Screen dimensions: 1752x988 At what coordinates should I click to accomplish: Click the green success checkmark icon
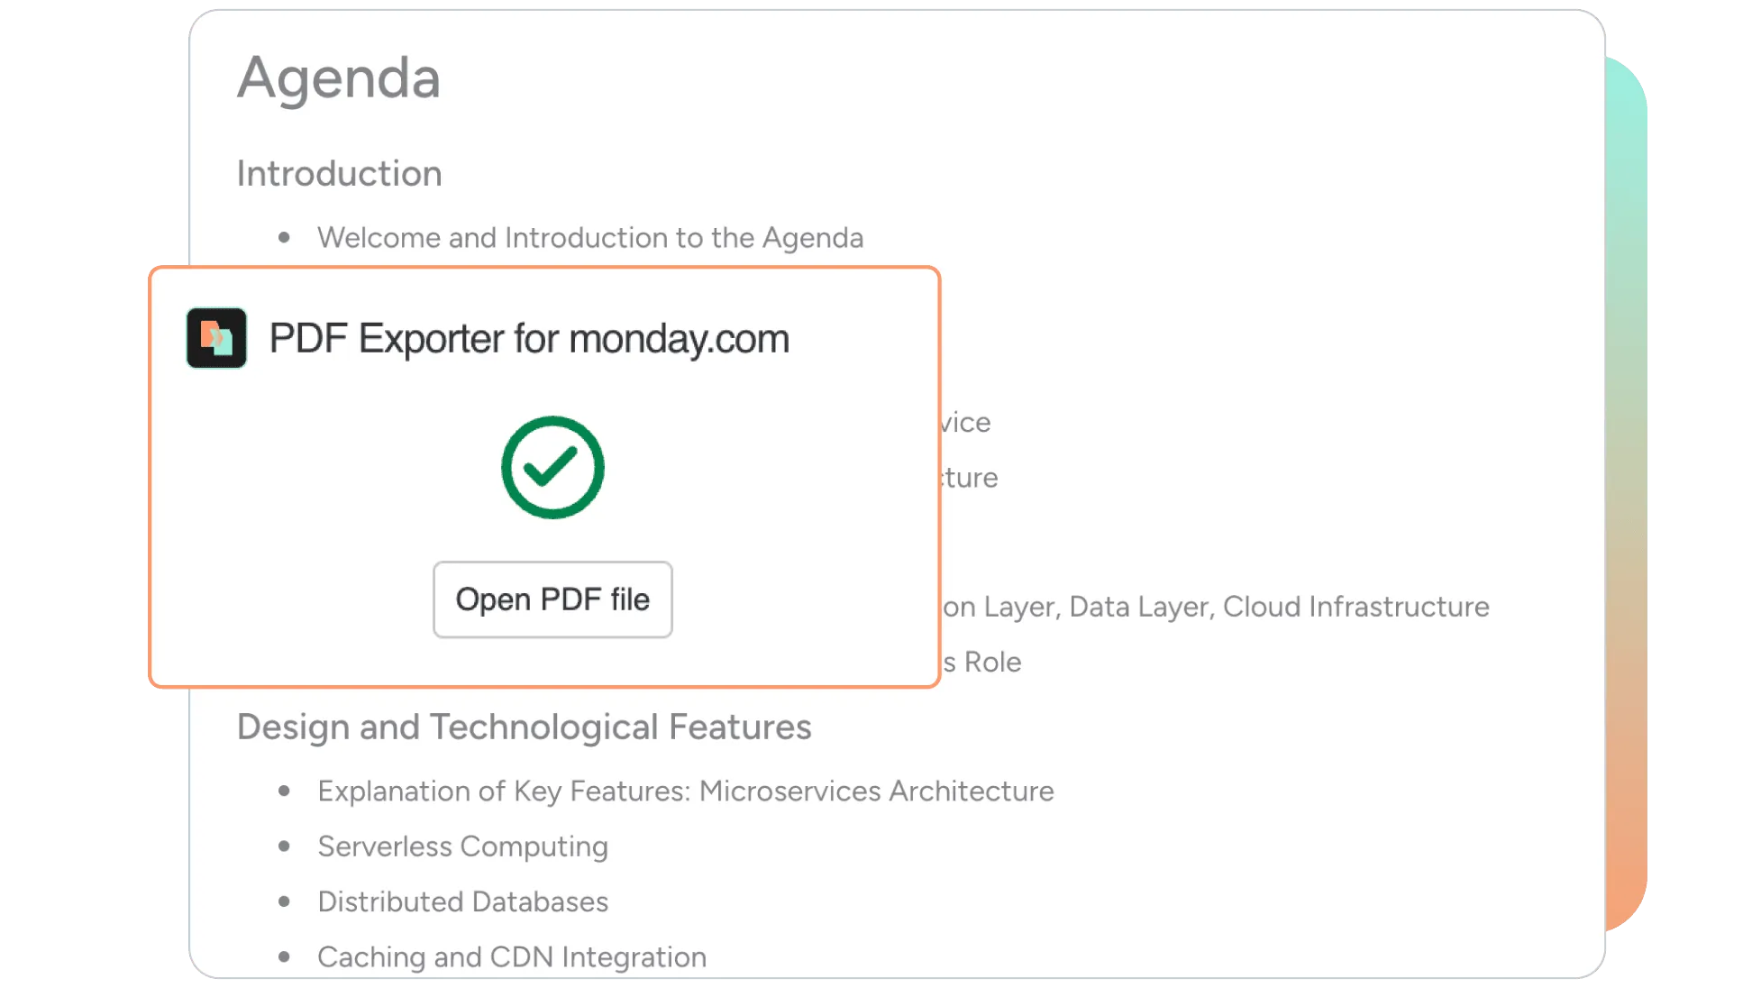(552, 467)
